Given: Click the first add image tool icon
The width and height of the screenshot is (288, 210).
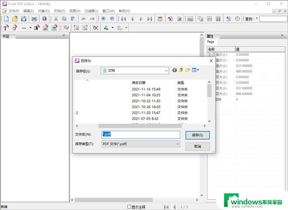Looking at the screenshot, I should click(46, 28).
